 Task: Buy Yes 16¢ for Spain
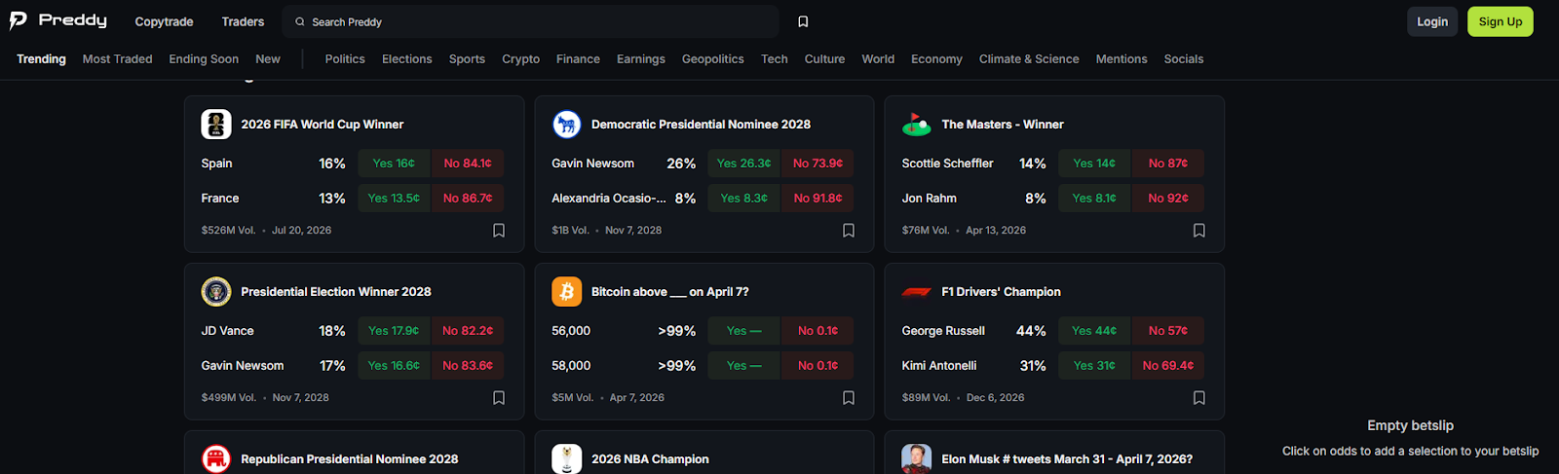[x=394, y=164]
